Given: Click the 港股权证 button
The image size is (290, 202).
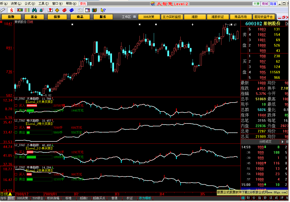Looking at the screenshot, I should [218, 17].
